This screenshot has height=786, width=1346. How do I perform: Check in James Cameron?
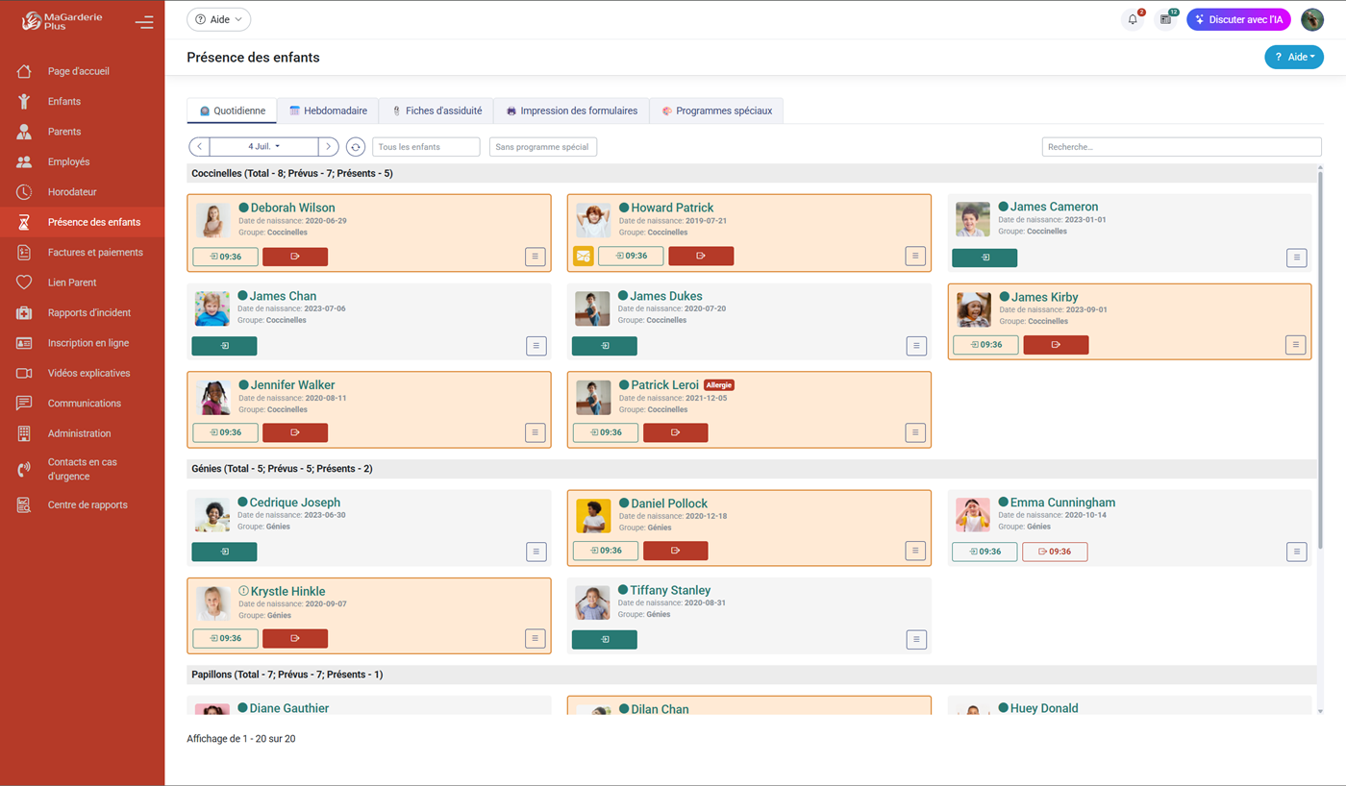point(985,258)
